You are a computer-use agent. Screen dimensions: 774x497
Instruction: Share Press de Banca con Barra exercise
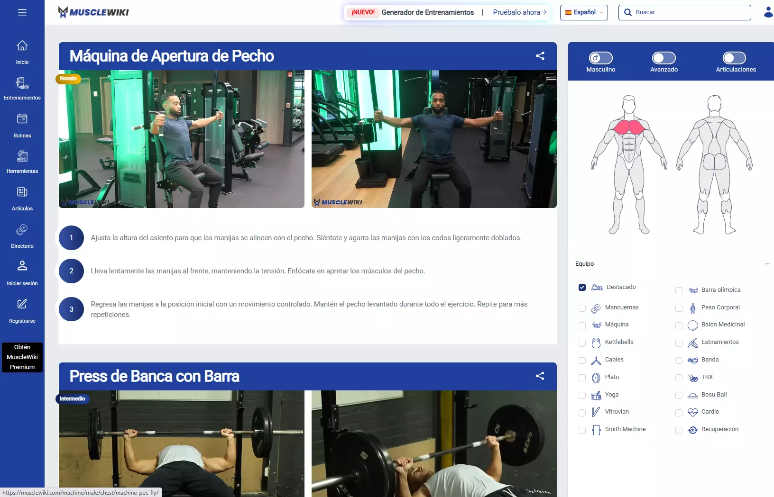point(540,376)
